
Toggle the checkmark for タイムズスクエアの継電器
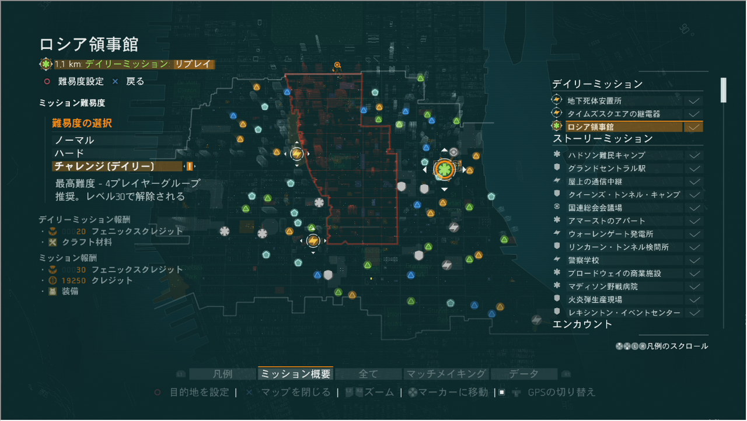694,114
